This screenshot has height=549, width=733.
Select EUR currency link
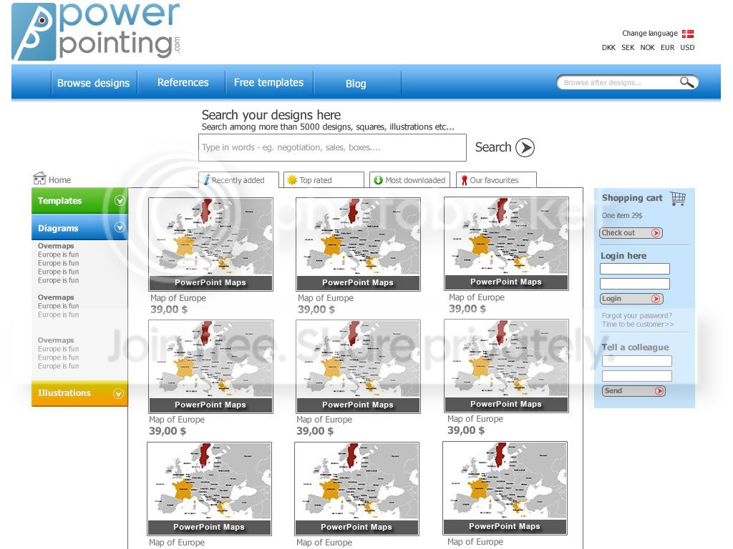[x=668, y=48]
